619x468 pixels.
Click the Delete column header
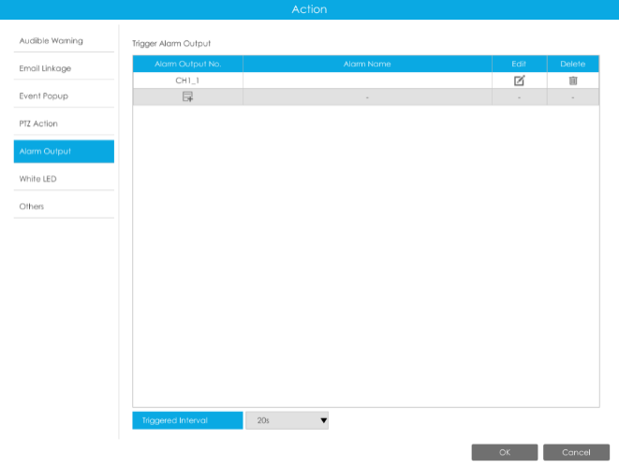pyautogui.click(x=572, y=64)
